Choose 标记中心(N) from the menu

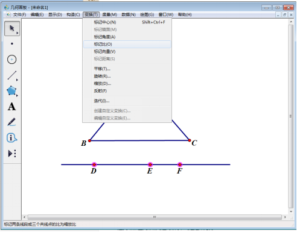click(127, 22)
